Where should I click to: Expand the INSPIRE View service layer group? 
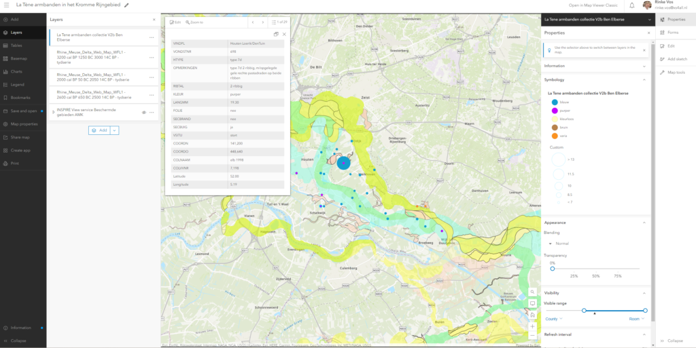pos(53,113)
